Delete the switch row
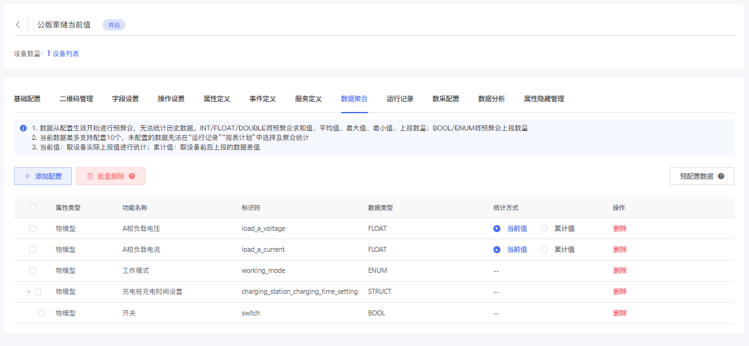This screenshot has height=346, width=749. tap(619, 313)
